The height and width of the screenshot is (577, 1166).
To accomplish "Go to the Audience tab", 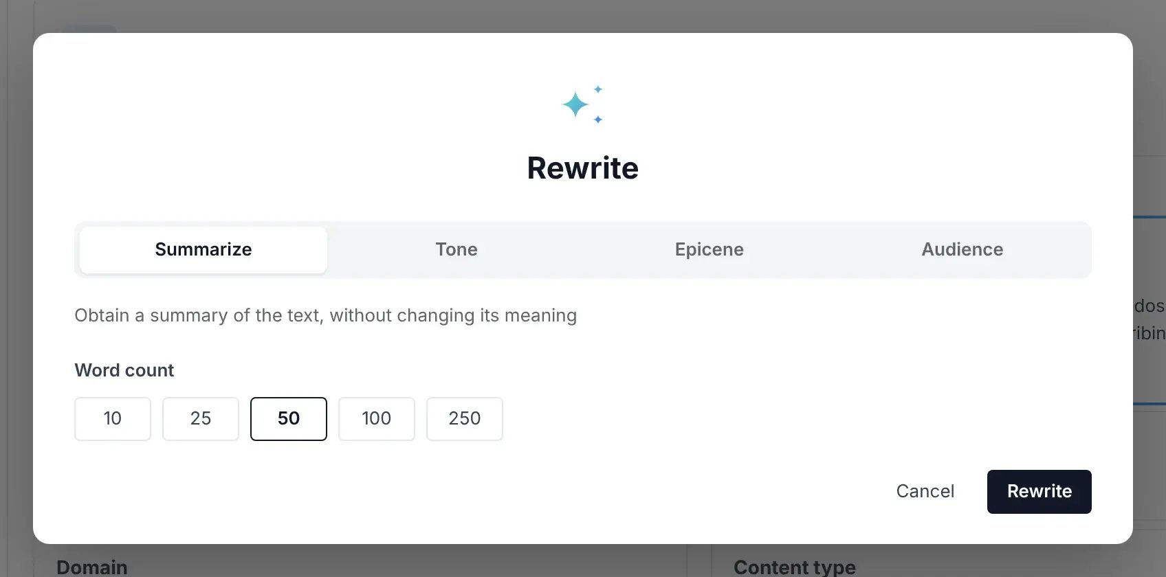I will [x=962, y=249].
